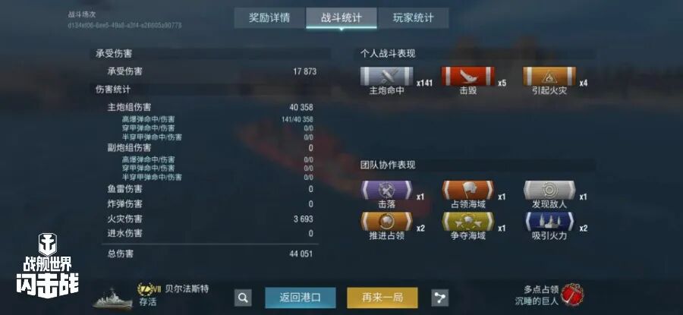This screenshot has height=315, width=683.
Task: Click the 总伤害 total damage row
Action: click(210, 254)
